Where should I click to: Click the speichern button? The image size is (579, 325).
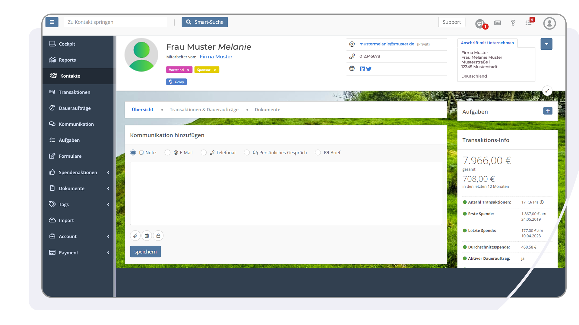point(145,252)
